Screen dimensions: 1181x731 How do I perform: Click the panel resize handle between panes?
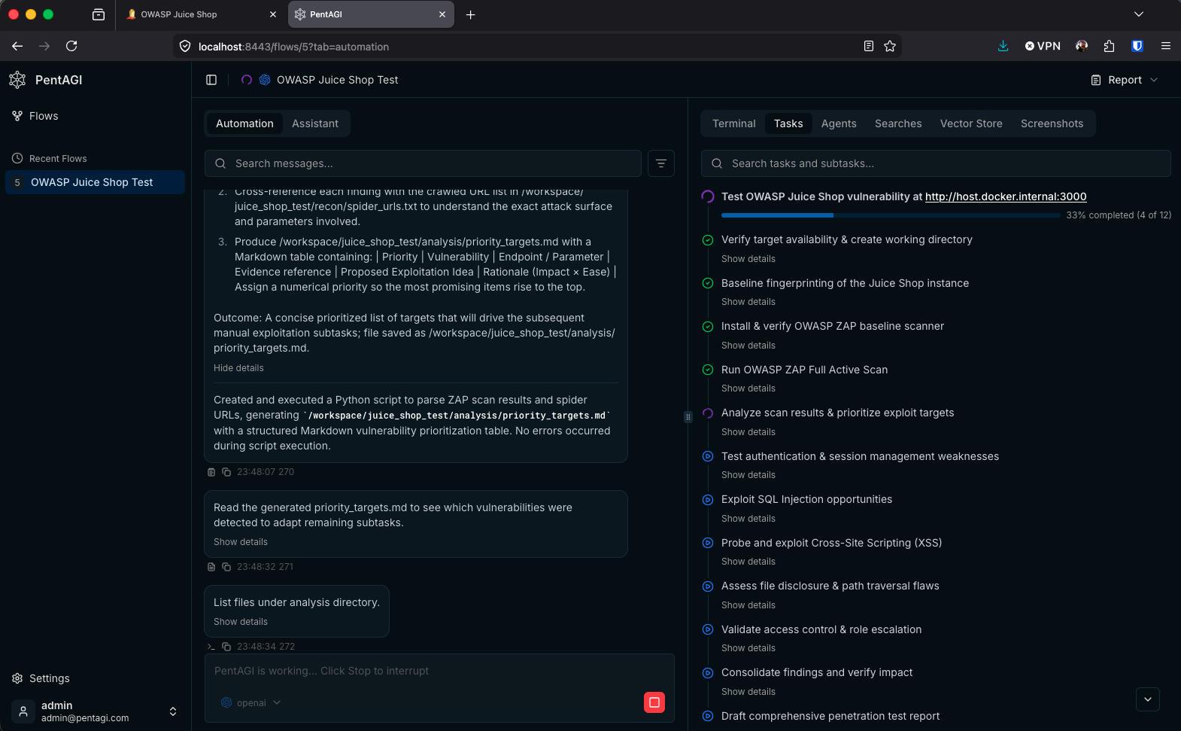point(688,416)
